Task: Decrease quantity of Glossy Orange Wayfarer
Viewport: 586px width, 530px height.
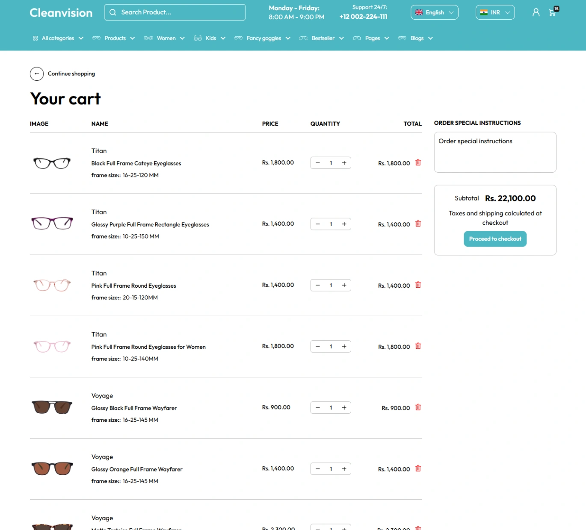Action: point(317,468)
